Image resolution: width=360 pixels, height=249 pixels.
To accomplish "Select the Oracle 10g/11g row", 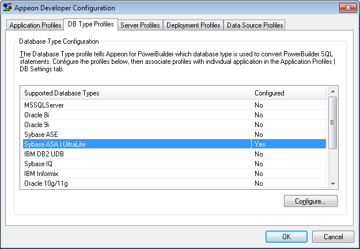I will pyautogui.click(x=175, y=183).
